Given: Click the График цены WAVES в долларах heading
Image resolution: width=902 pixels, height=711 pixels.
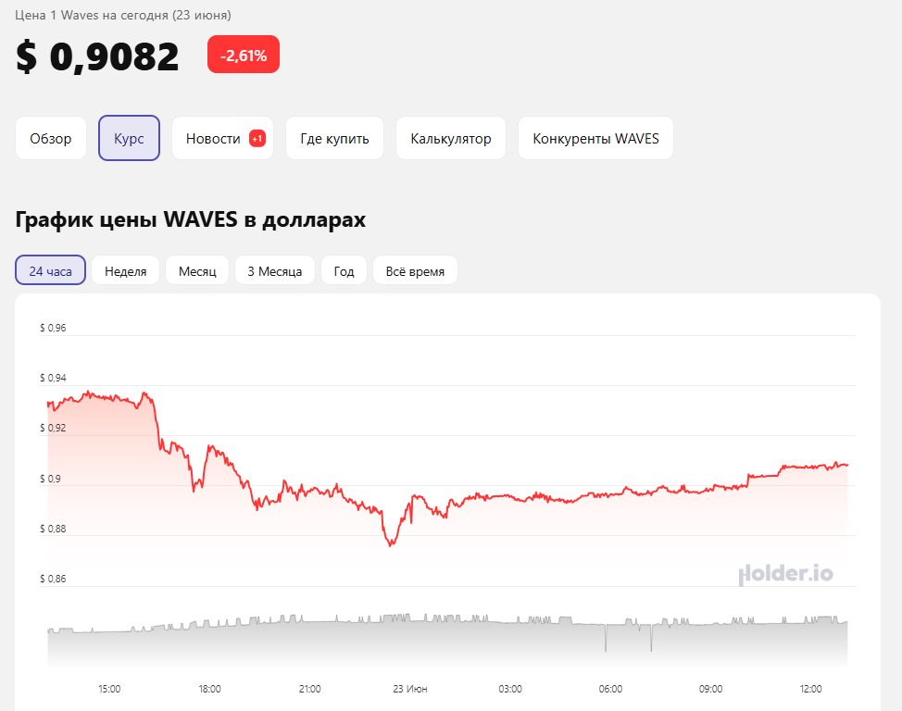Looking at the screenshot, I should click(191, 219).
